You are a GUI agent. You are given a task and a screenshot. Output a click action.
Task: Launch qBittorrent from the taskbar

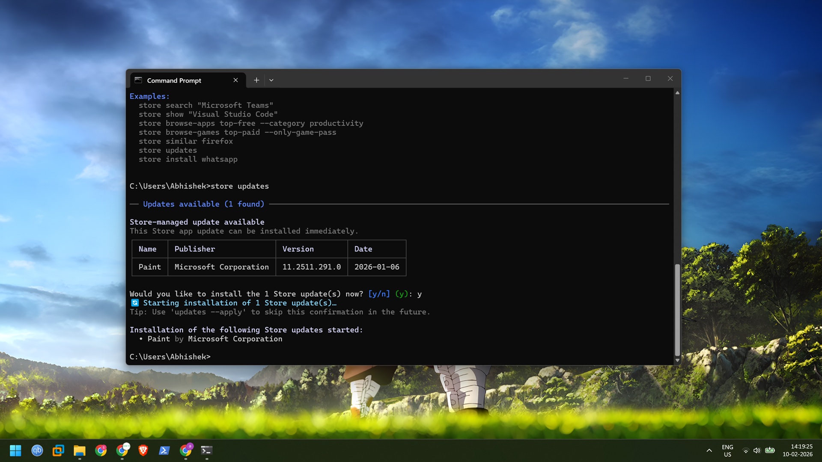[x=37, y=450]
